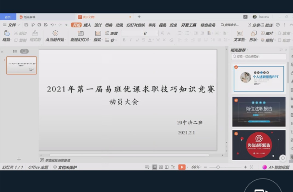
Task: Switch slide panel to outline list view
Action: click(15, 51)
